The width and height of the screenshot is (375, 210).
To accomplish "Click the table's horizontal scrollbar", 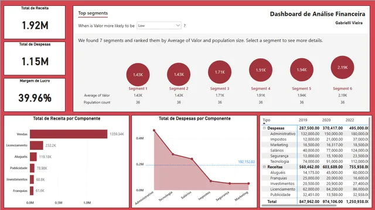I will 299,205.
